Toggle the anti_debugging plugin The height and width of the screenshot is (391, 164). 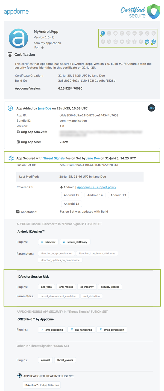click(52, 330)
